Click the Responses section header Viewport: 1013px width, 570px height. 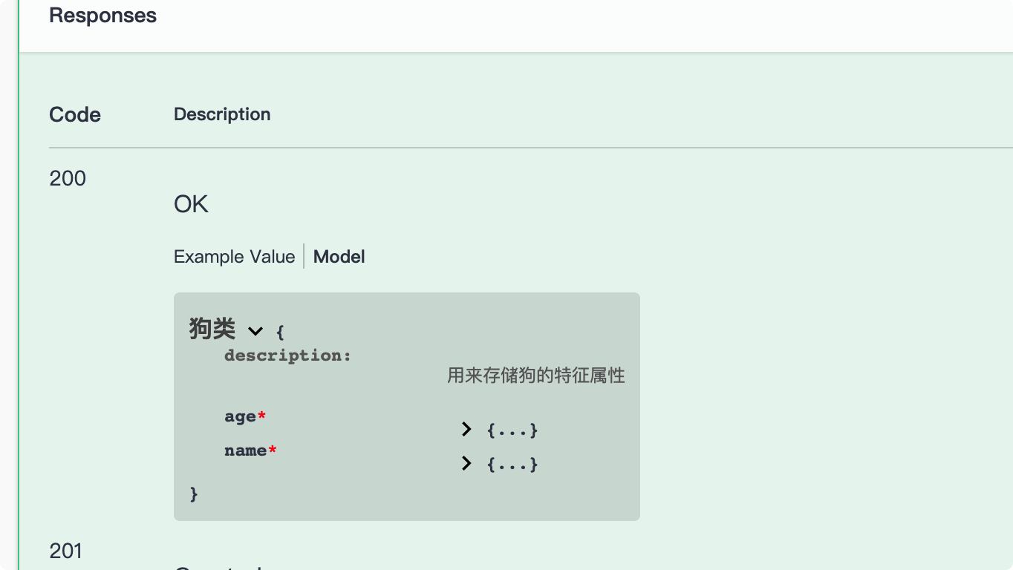tap(102, 16)
